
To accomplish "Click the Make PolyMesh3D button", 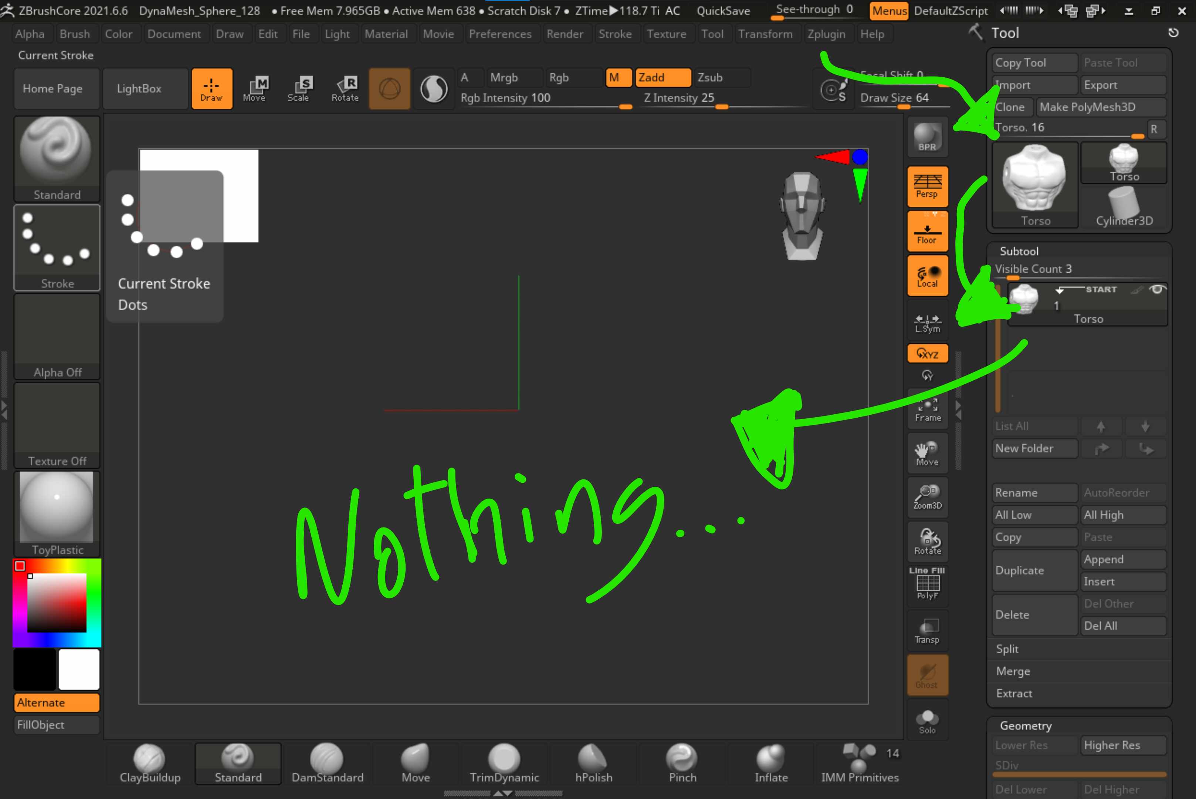I will pos(1100,107).
